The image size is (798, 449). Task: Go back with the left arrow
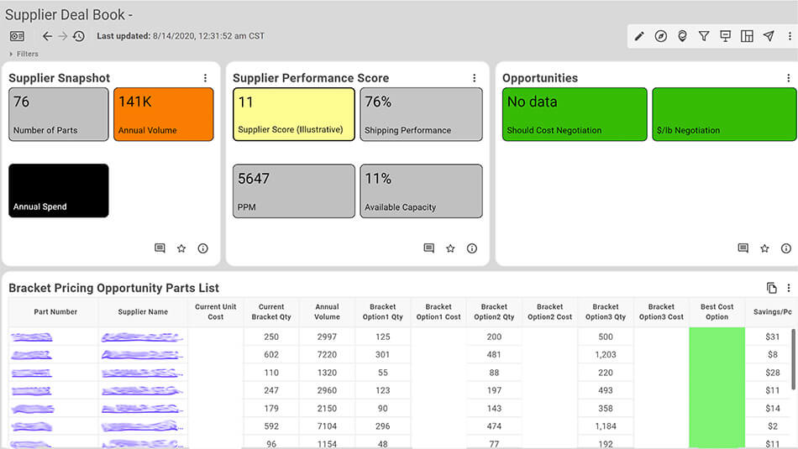point(47,36)
